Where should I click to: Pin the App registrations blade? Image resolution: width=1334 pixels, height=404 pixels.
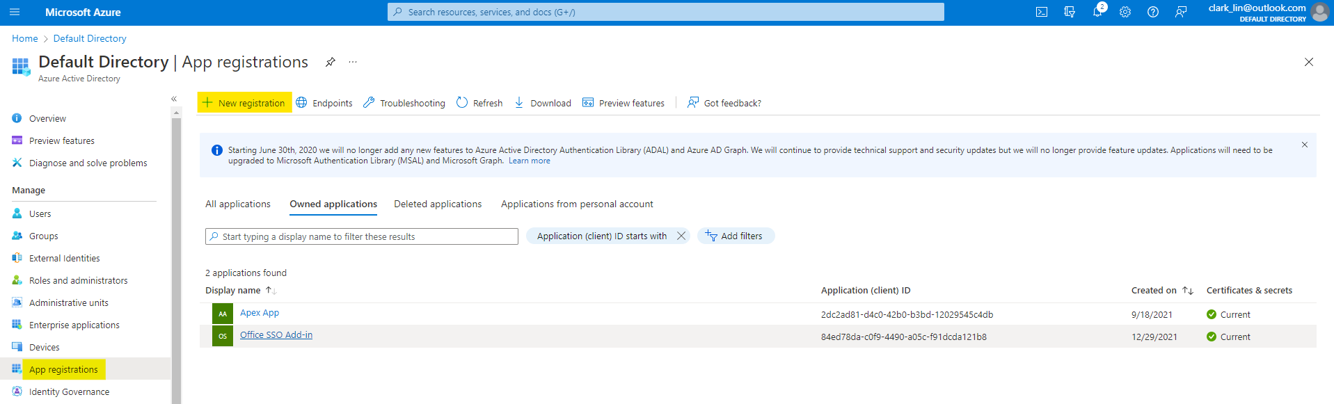click(x=331, y=62)
